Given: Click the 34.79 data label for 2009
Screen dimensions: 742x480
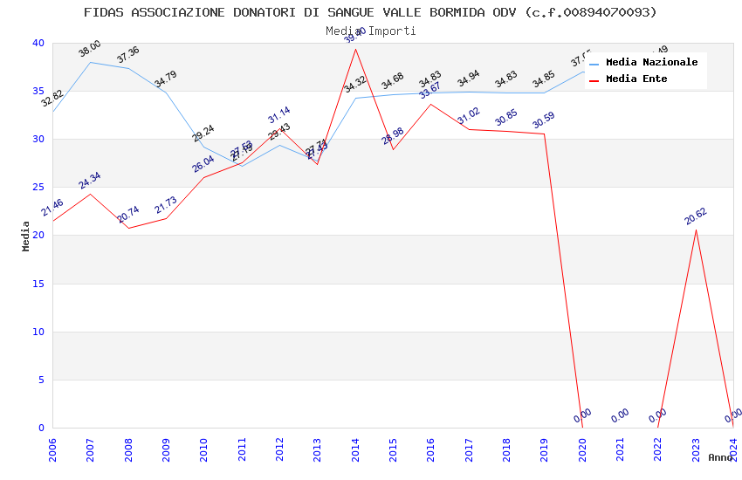Looking at the screenshot, I should click(x=166, y=79).
